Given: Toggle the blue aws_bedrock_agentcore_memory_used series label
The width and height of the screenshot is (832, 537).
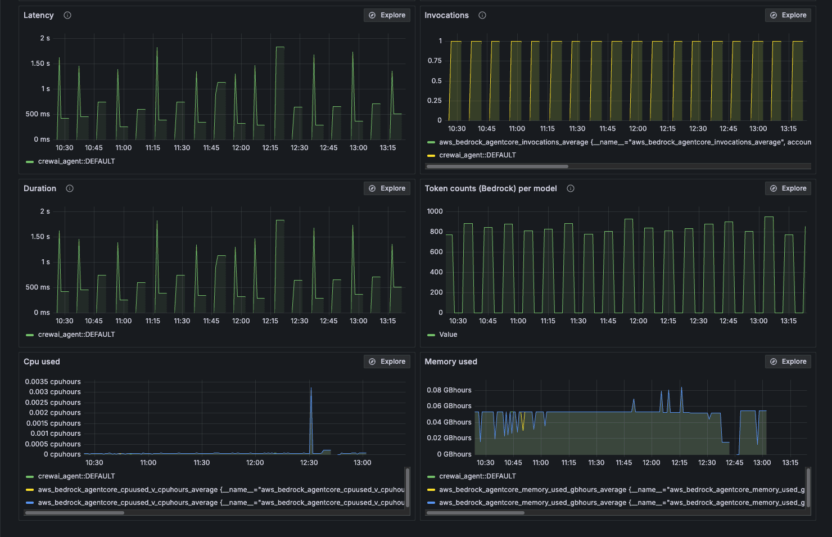Looking at the screenshot, I should (x=622, y=503).
